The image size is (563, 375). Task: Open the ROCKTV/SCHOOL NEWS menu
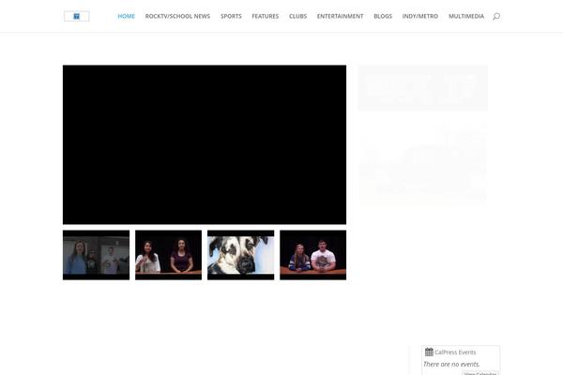177,16
